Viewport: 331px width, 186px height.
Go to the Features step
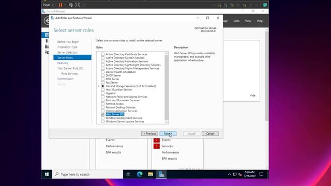pos(63,63)
